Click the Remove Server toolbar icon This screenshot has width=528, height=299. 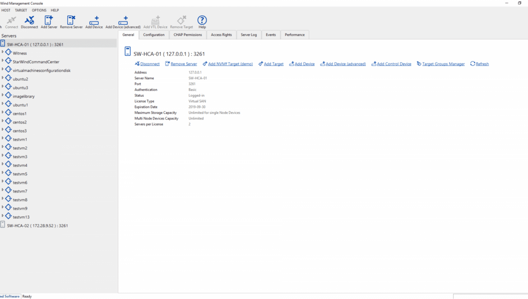pos(71,20)
